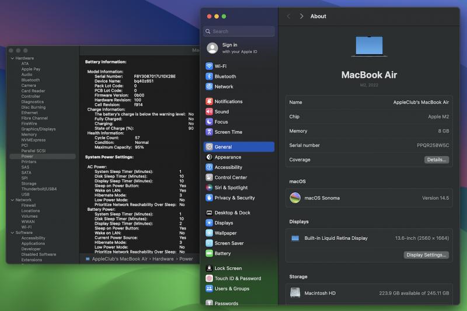The image size is (467, 311).
Task: Collapse the Software tree section
Action: coord(12,232)
